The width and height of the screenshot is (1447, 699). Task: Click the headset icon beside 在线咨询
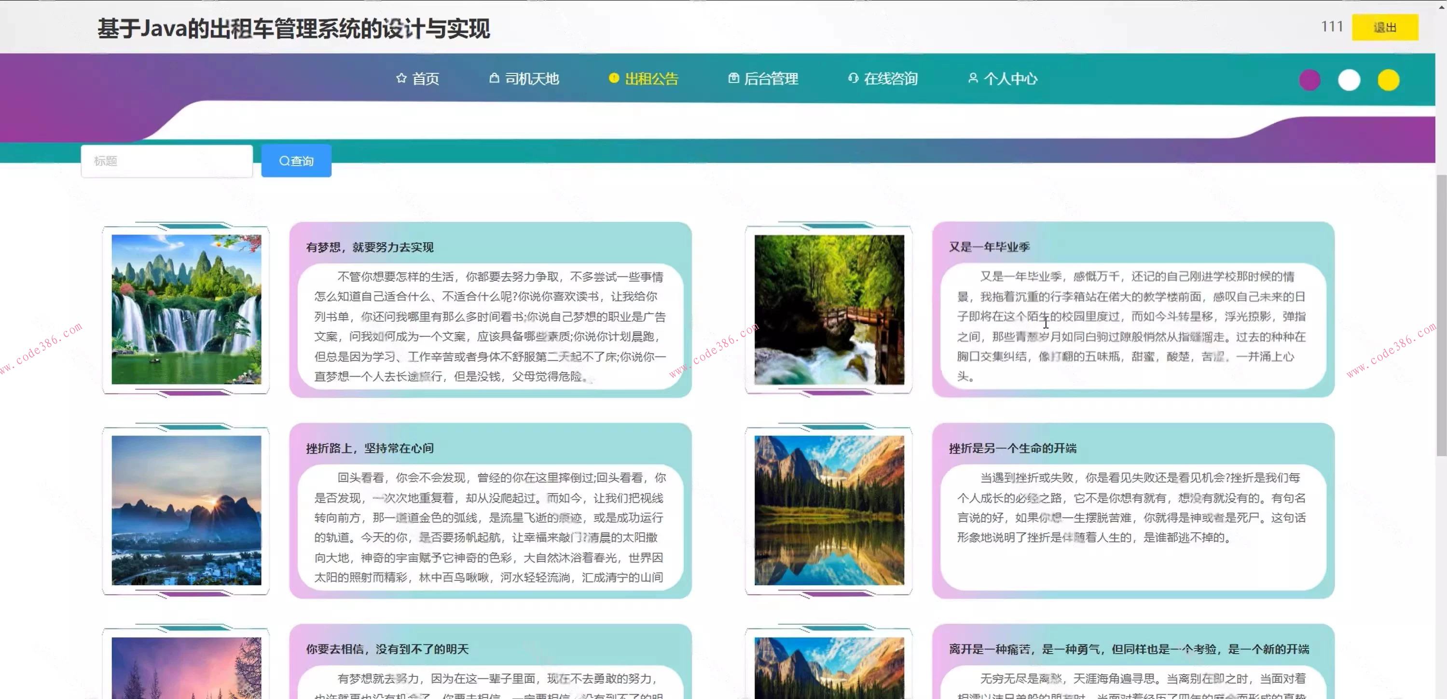853,79
